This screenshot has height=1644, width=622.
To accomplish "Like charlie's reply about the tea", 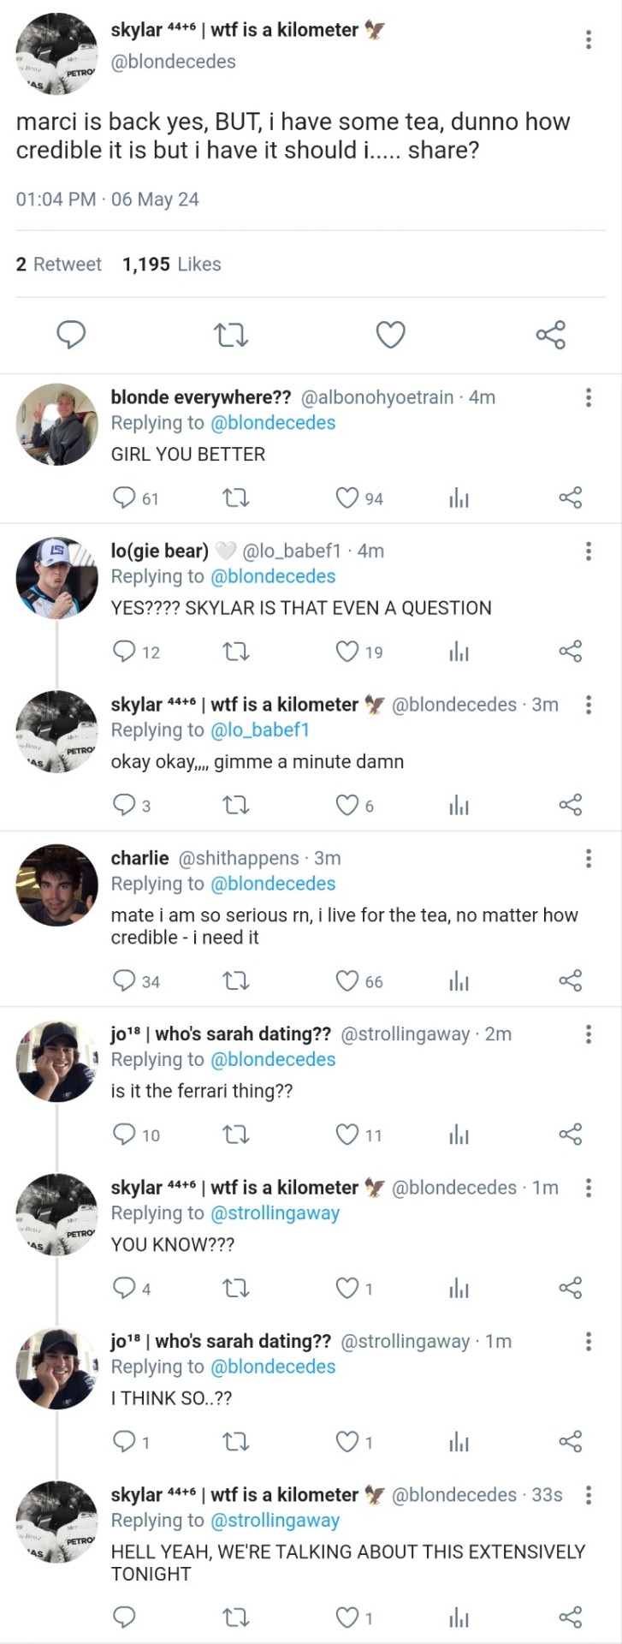I will tap(347, 980).
